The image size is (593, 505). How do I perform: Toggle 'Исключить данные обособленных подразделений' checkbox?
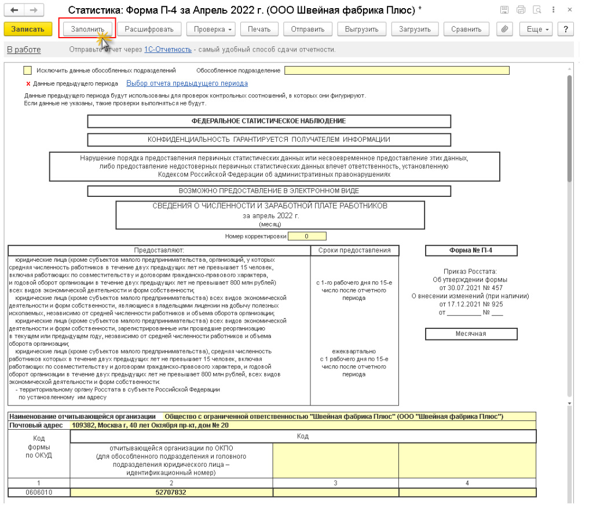[27, 71]
